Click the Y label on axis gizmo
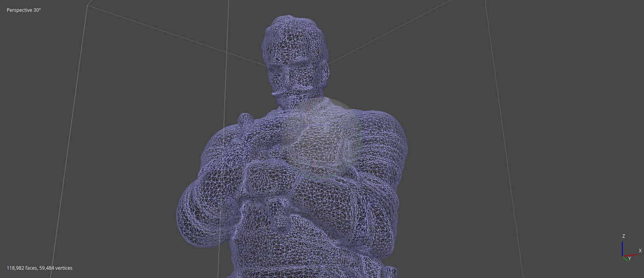The image size is (644, 278). (x=629, y=259)
